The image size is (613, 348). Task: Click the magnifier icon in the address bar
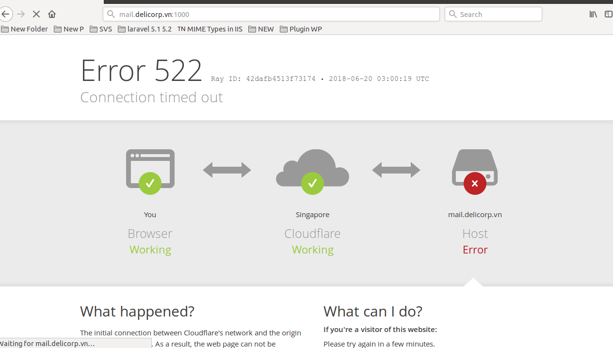[111, 14]
